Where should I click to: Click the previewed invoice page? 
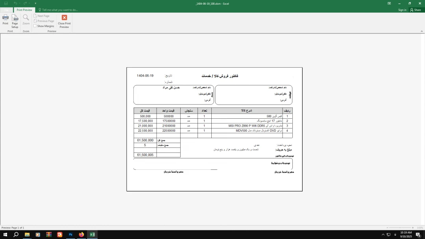point(214,129)
